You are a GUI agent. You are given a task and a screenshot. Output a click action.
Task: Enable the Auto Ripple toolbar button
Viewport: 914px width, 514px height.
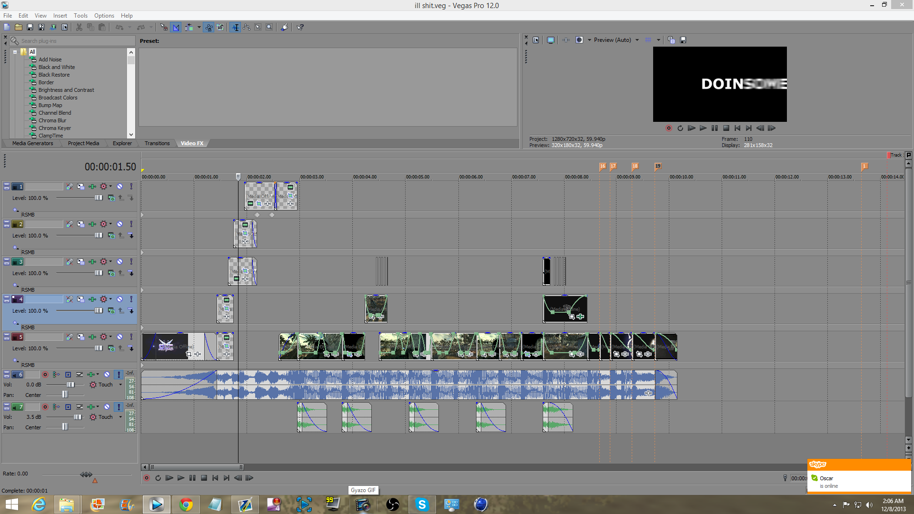pyautogui.click(x=189, y=27)
